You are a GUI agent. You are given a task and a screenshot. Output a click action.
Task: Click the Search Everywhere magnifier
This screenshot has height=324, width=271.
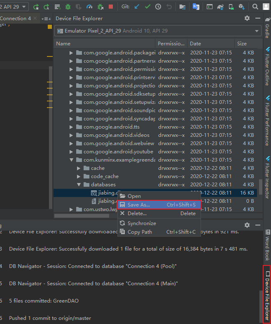point(255,7)
